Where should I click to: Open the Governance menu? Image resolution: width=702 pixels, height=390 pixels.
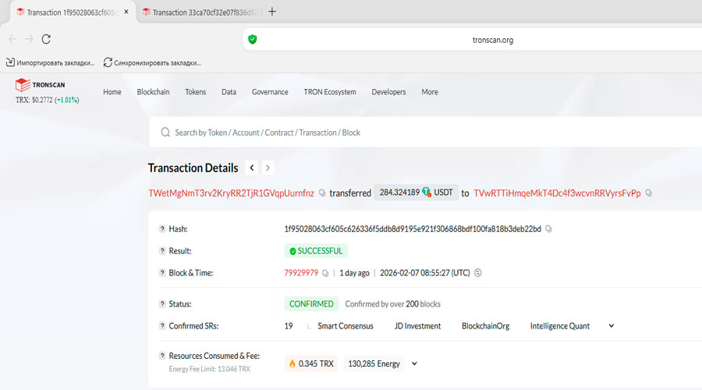pos(270,92)
